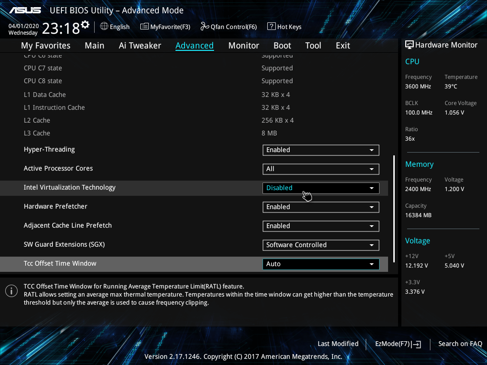Open the Tool tab

313,46
